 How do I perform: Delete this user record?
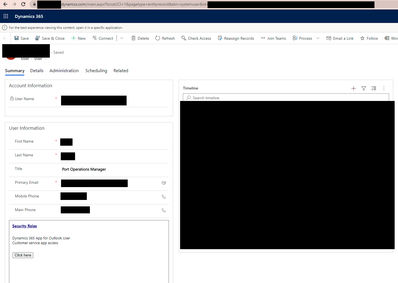tap(140, 38)
